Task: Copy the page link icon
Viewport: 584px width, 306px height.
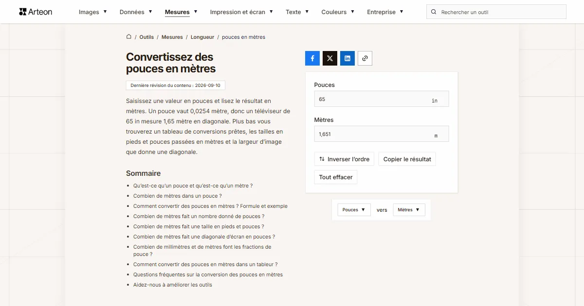Action: [x=365, y=58]
